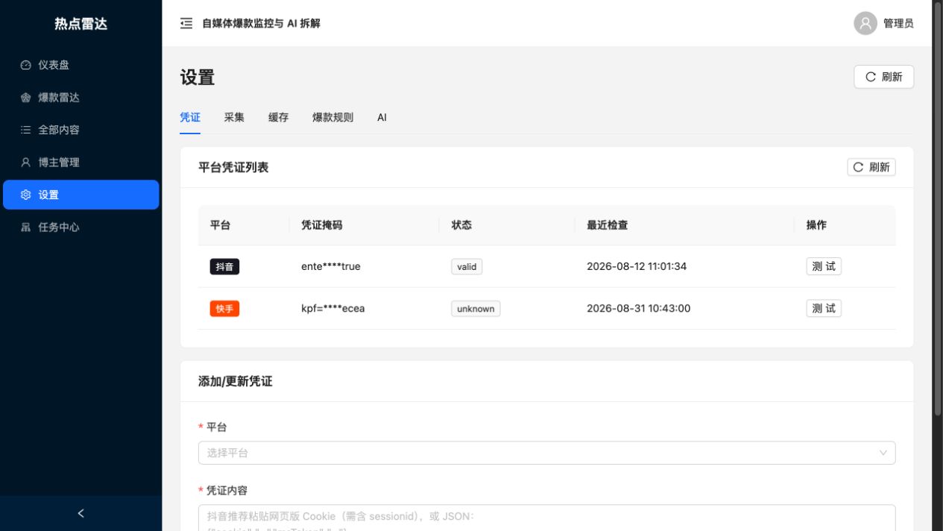Open 全部内容 in the sidebar
943x531 pixels.
[x=81, y=130]
